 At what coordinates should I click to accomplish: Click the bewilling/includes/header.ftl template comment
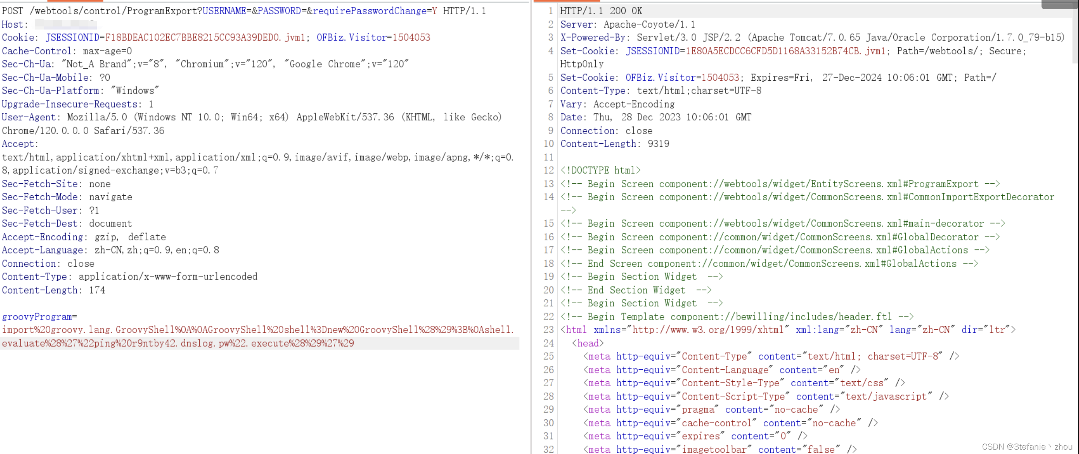tap(737, 316)
